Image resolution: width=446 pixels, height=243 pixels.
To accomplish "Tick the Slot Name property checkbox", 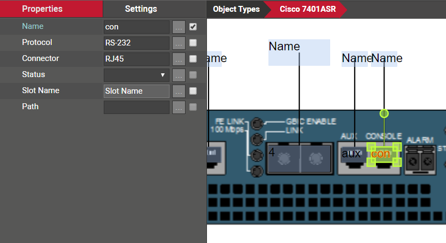I will coord(193,91).
